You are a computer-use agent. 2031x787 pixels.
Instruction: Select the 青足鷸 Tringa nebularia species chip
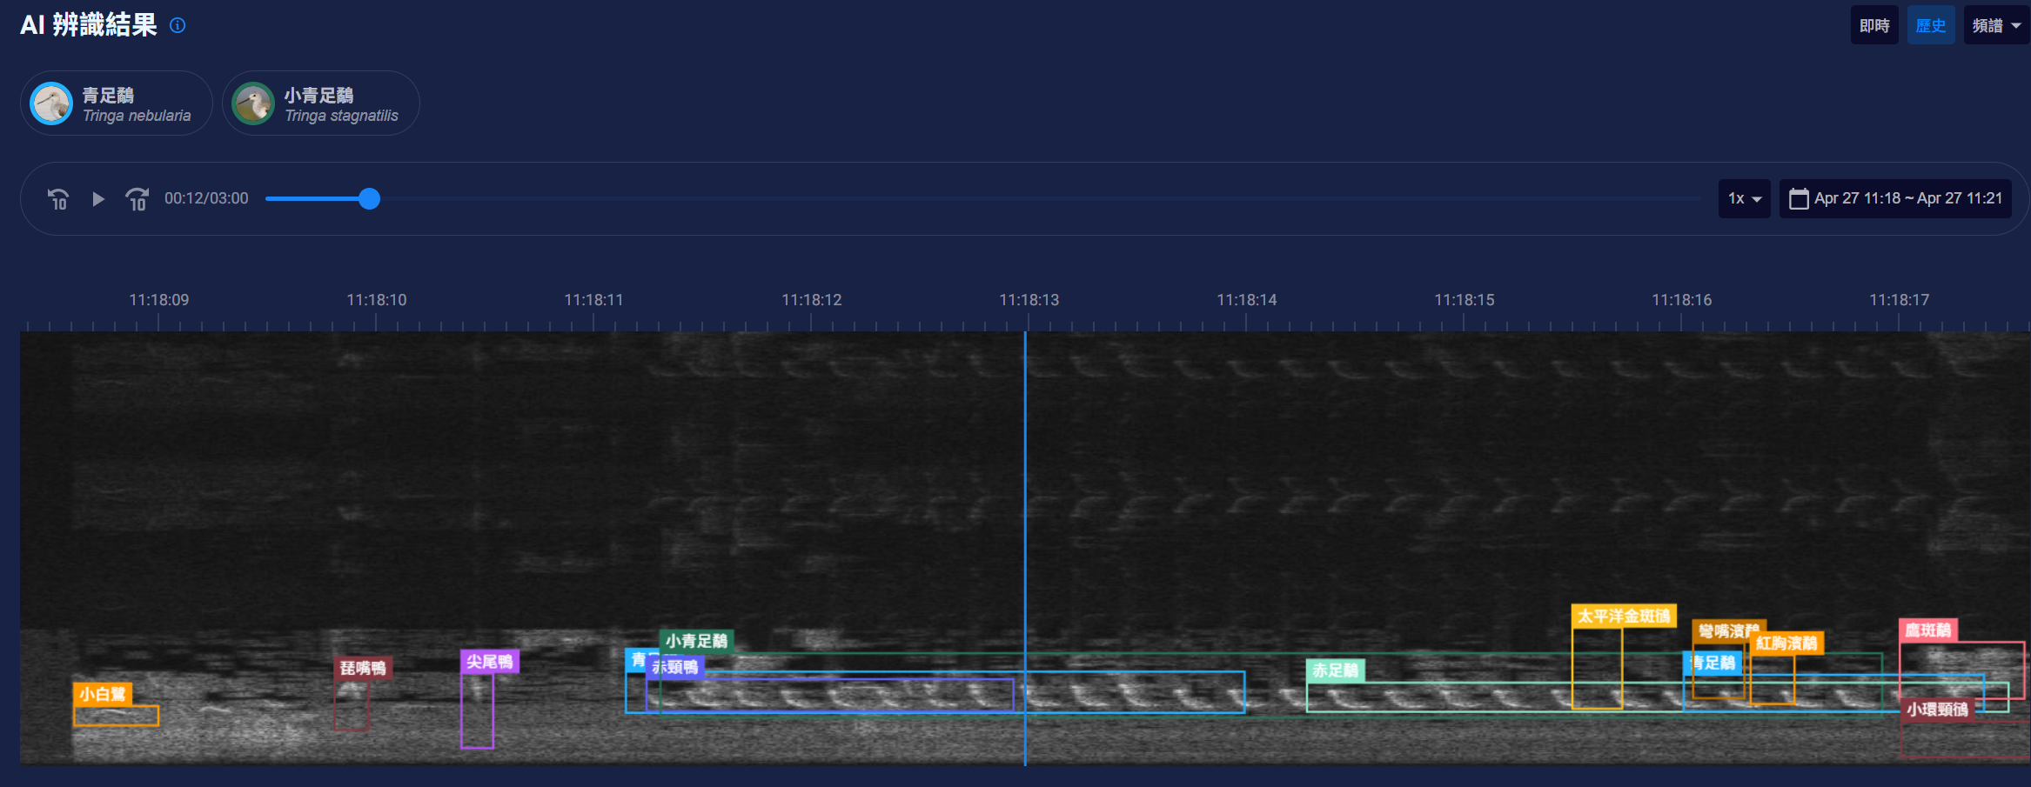pyautogui.click(x=116, y=103)
